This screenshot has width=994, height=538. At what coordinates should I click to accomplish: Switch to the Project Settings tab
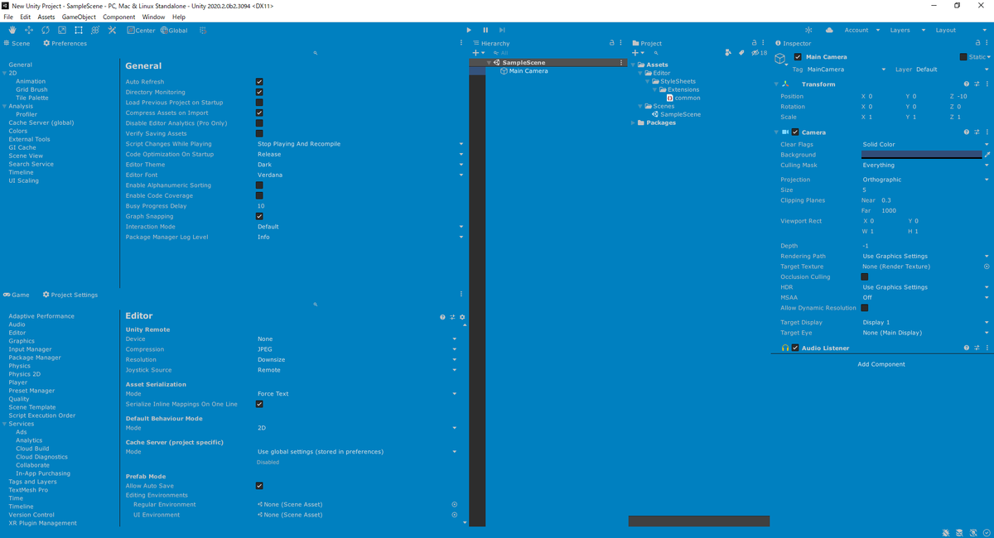point(70,295)
